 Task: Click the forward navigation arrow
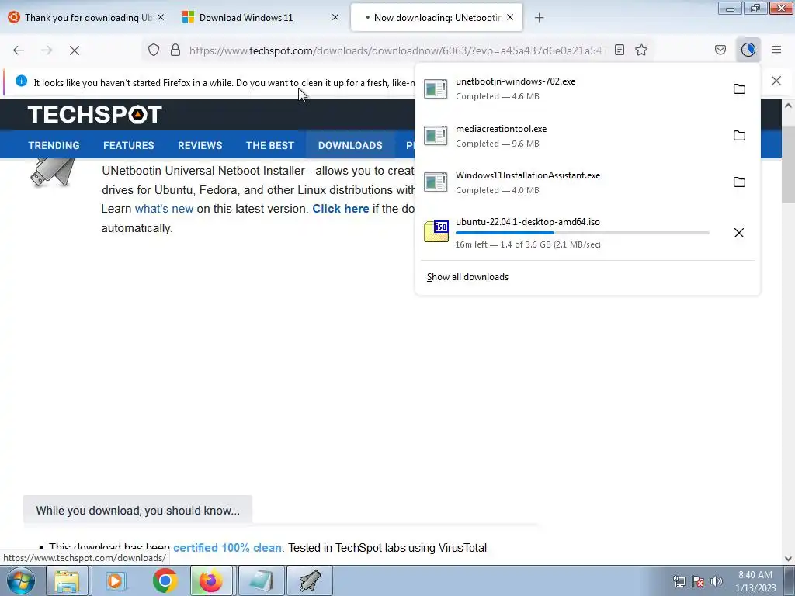pos(47,50)
